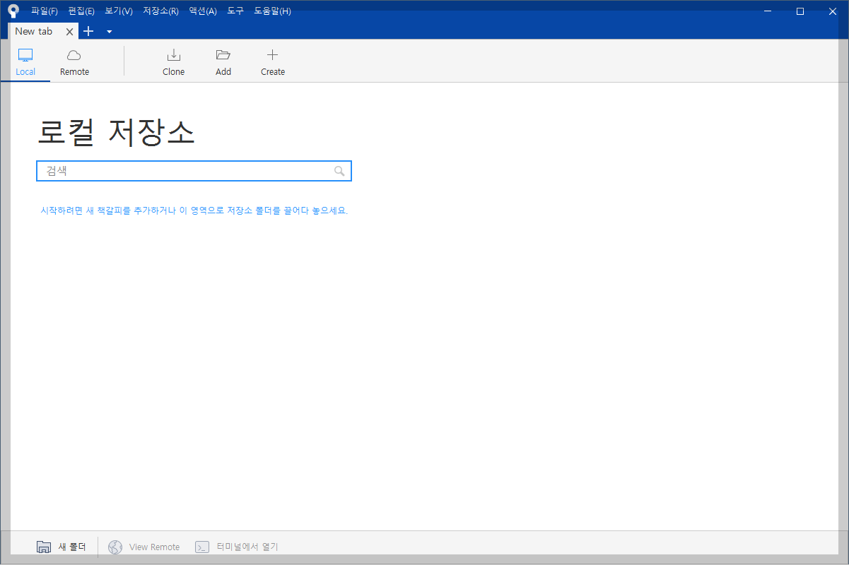
Task: Click the 새 폴더 folder icon
Action: (44, 547)
